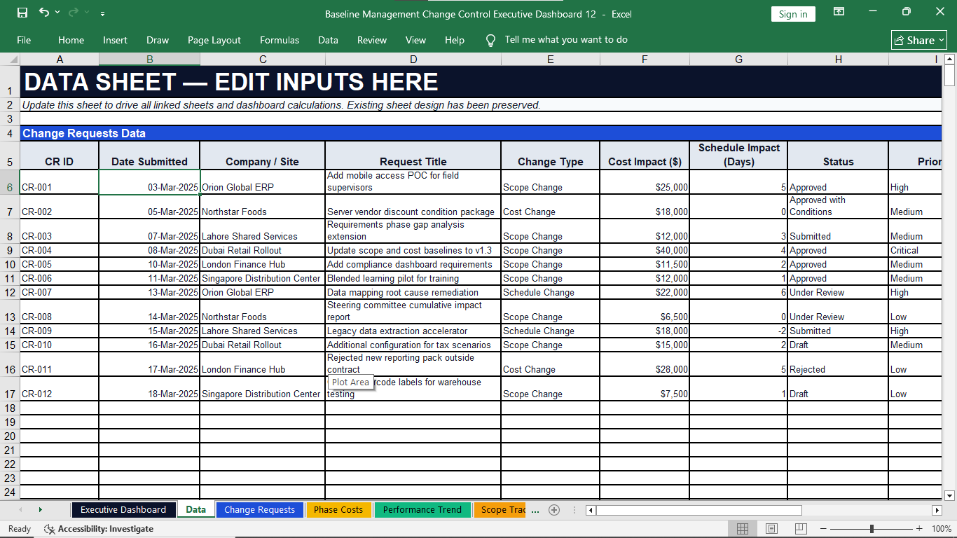957x538 pixels.
Task: Click the previous sheet navigation arrow
Action: click(20, 509)
